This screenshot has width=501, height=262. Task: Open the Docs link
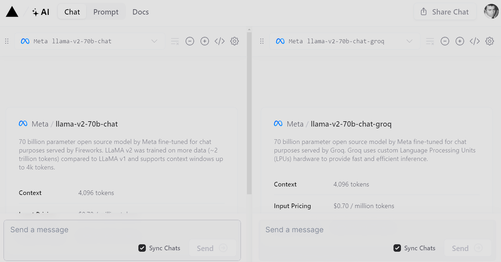(x=141, y=12)
